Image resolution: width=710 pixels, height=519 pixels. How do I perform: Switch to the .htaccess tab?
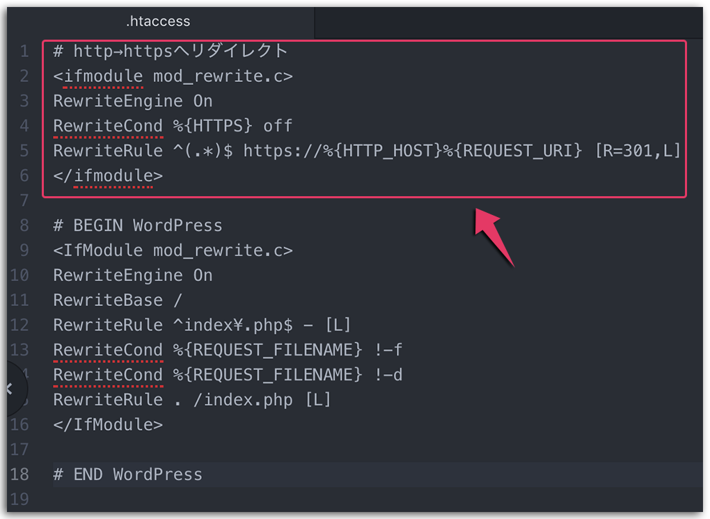pyautogui.click(x=158, y=21)
